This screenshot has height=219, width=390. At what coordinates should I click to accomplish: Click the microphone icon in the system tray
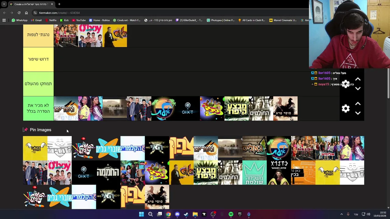(348, 214)
